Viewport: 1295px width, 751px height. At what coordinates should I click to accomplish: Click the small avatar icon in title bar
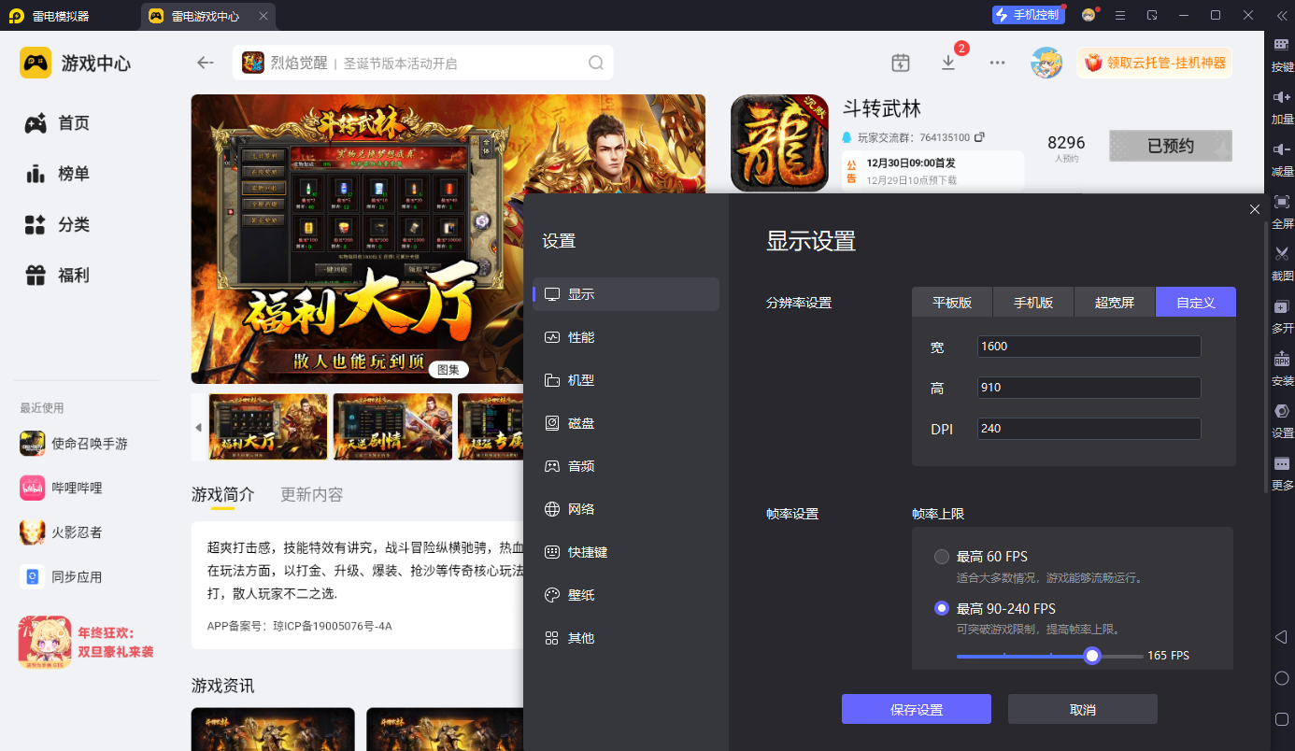point(1089,15)
